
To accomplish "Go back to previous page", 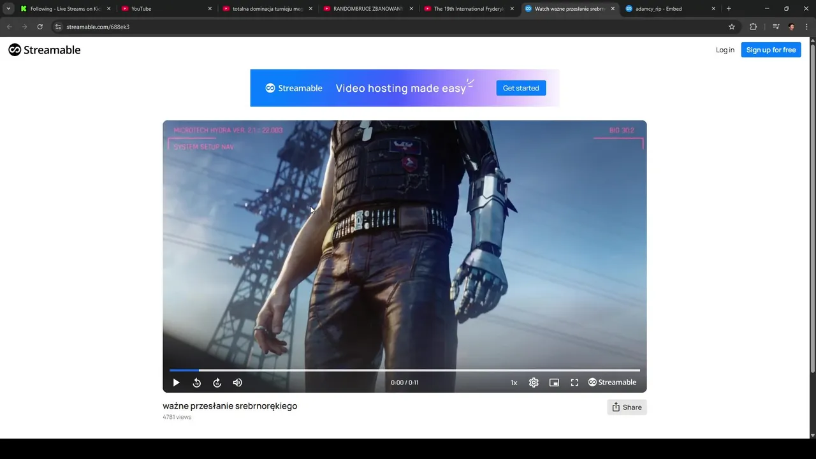I will 9,27.
